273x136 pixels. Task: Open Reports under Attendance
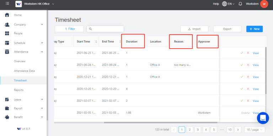tap(18, 90)
